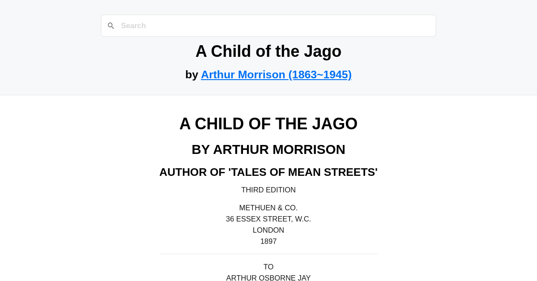This screenshot has height=281, width=537.
Task: Click the heading 'A CHILD OF THE JAGO'
Action: [x=268, y=123]
